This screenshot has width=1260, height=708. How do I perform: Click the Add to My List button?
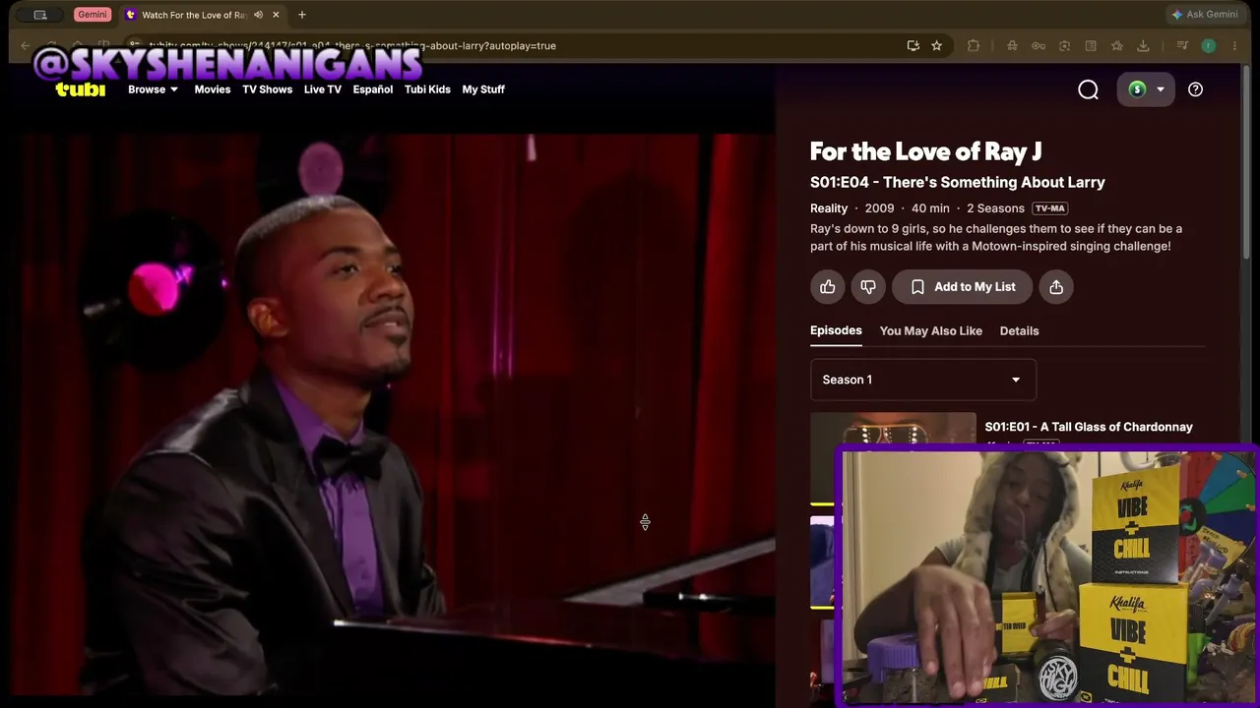(962, 287)
